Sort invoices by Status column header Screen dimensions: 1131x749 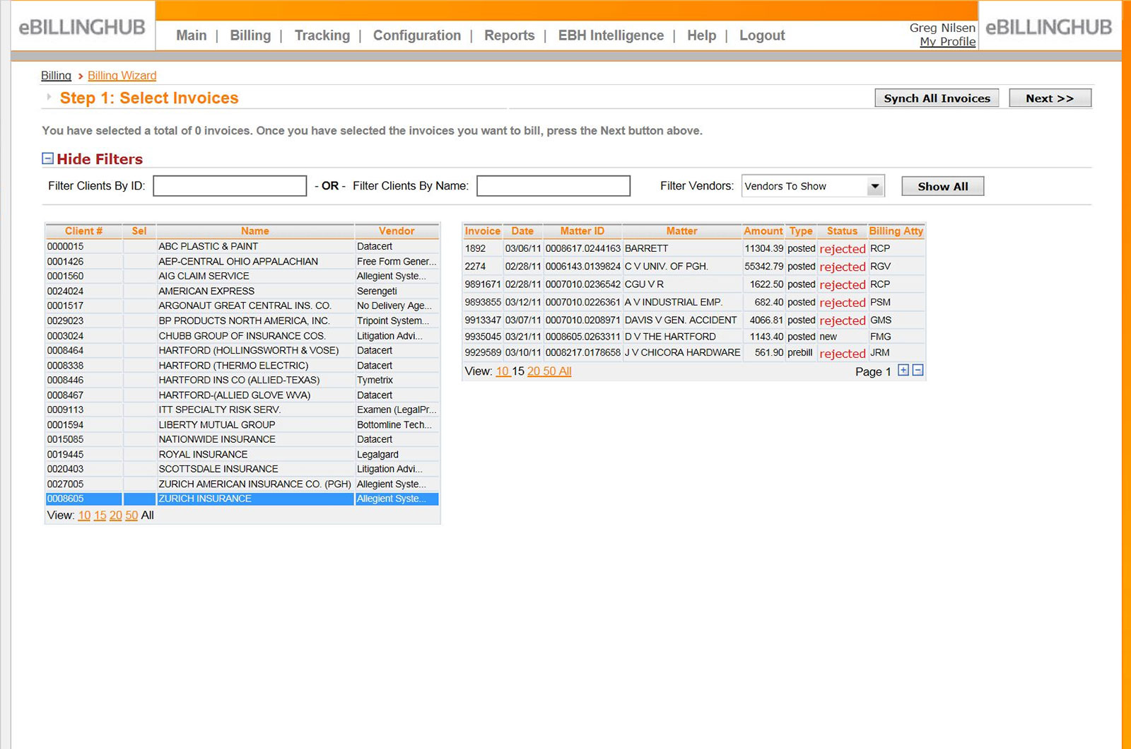[x=842, y=231]
